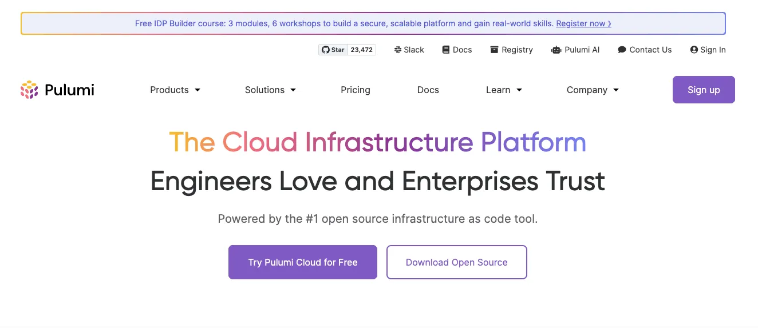Follow the Register now link in banner

[583, 23]
